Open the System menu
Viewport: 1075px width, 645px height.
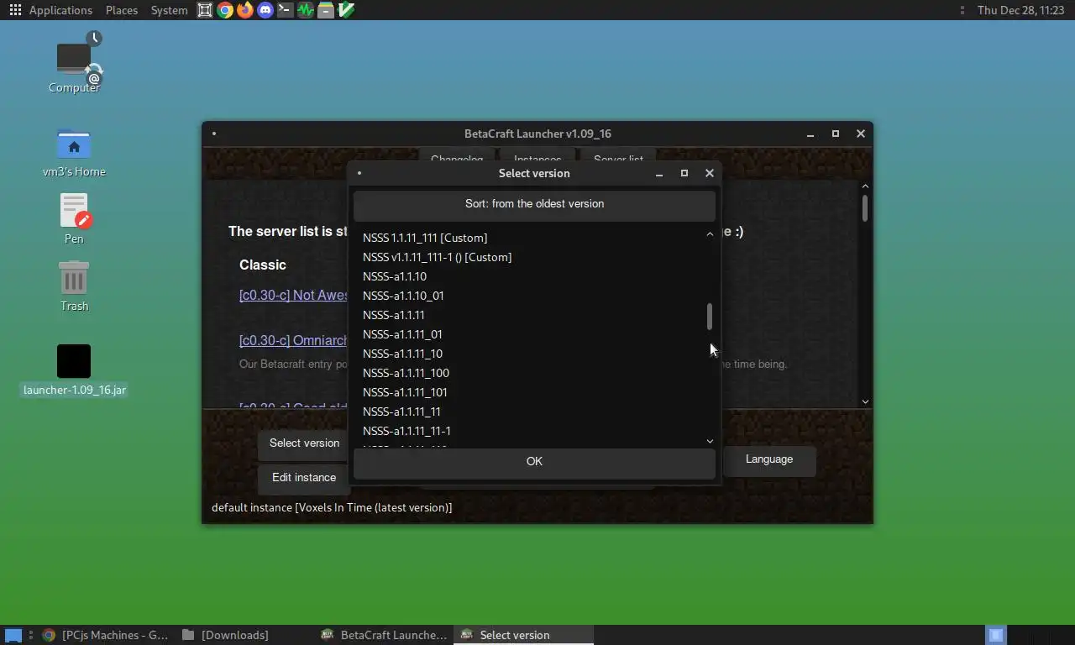coord(169,10)
